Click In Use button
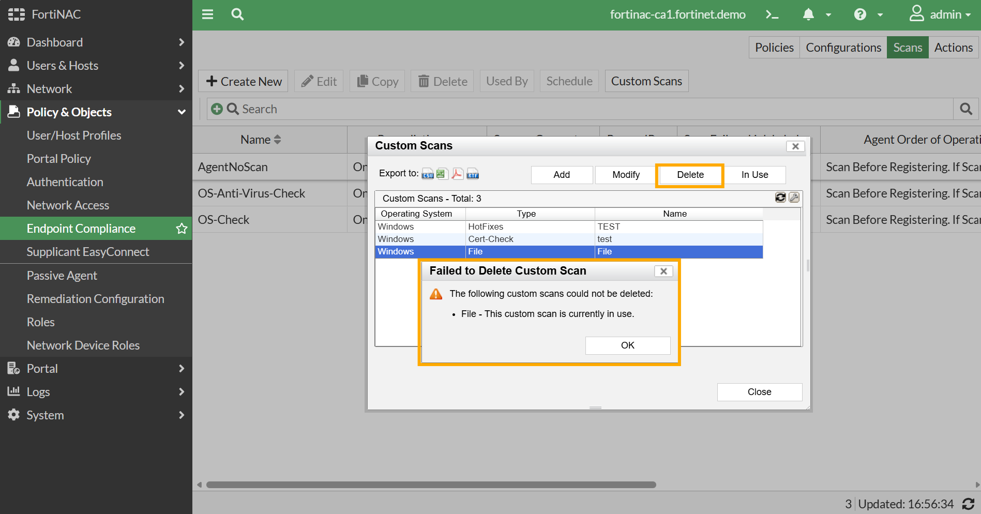 [x=754, y=175]
